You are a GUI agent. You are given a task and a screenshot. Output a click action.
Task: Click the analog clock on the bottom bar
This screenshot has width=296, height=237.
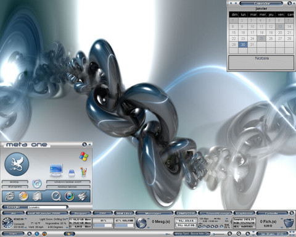(7, 223)
